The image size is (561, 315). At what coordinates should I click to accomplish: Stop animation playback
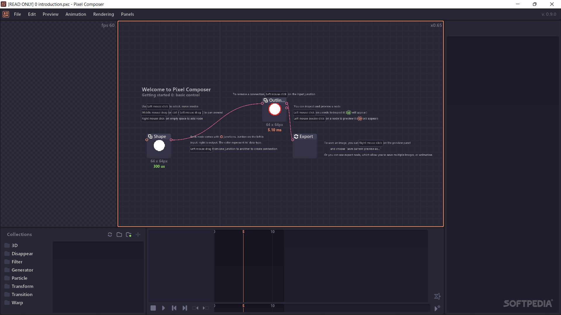coord(153,308)
